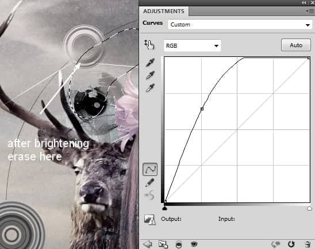Open the RGB channel dropdown
The height and width of the screenshot is (249, 315).
pyautogui.click(x=192, y=45)
